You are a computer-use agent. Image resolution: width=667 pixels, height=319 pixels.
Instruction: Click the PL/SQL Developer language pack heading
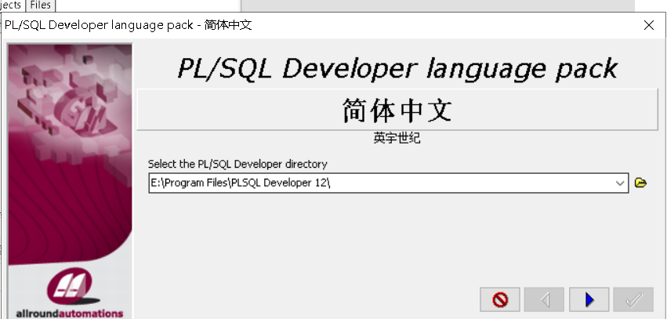[x=397, y=68]
